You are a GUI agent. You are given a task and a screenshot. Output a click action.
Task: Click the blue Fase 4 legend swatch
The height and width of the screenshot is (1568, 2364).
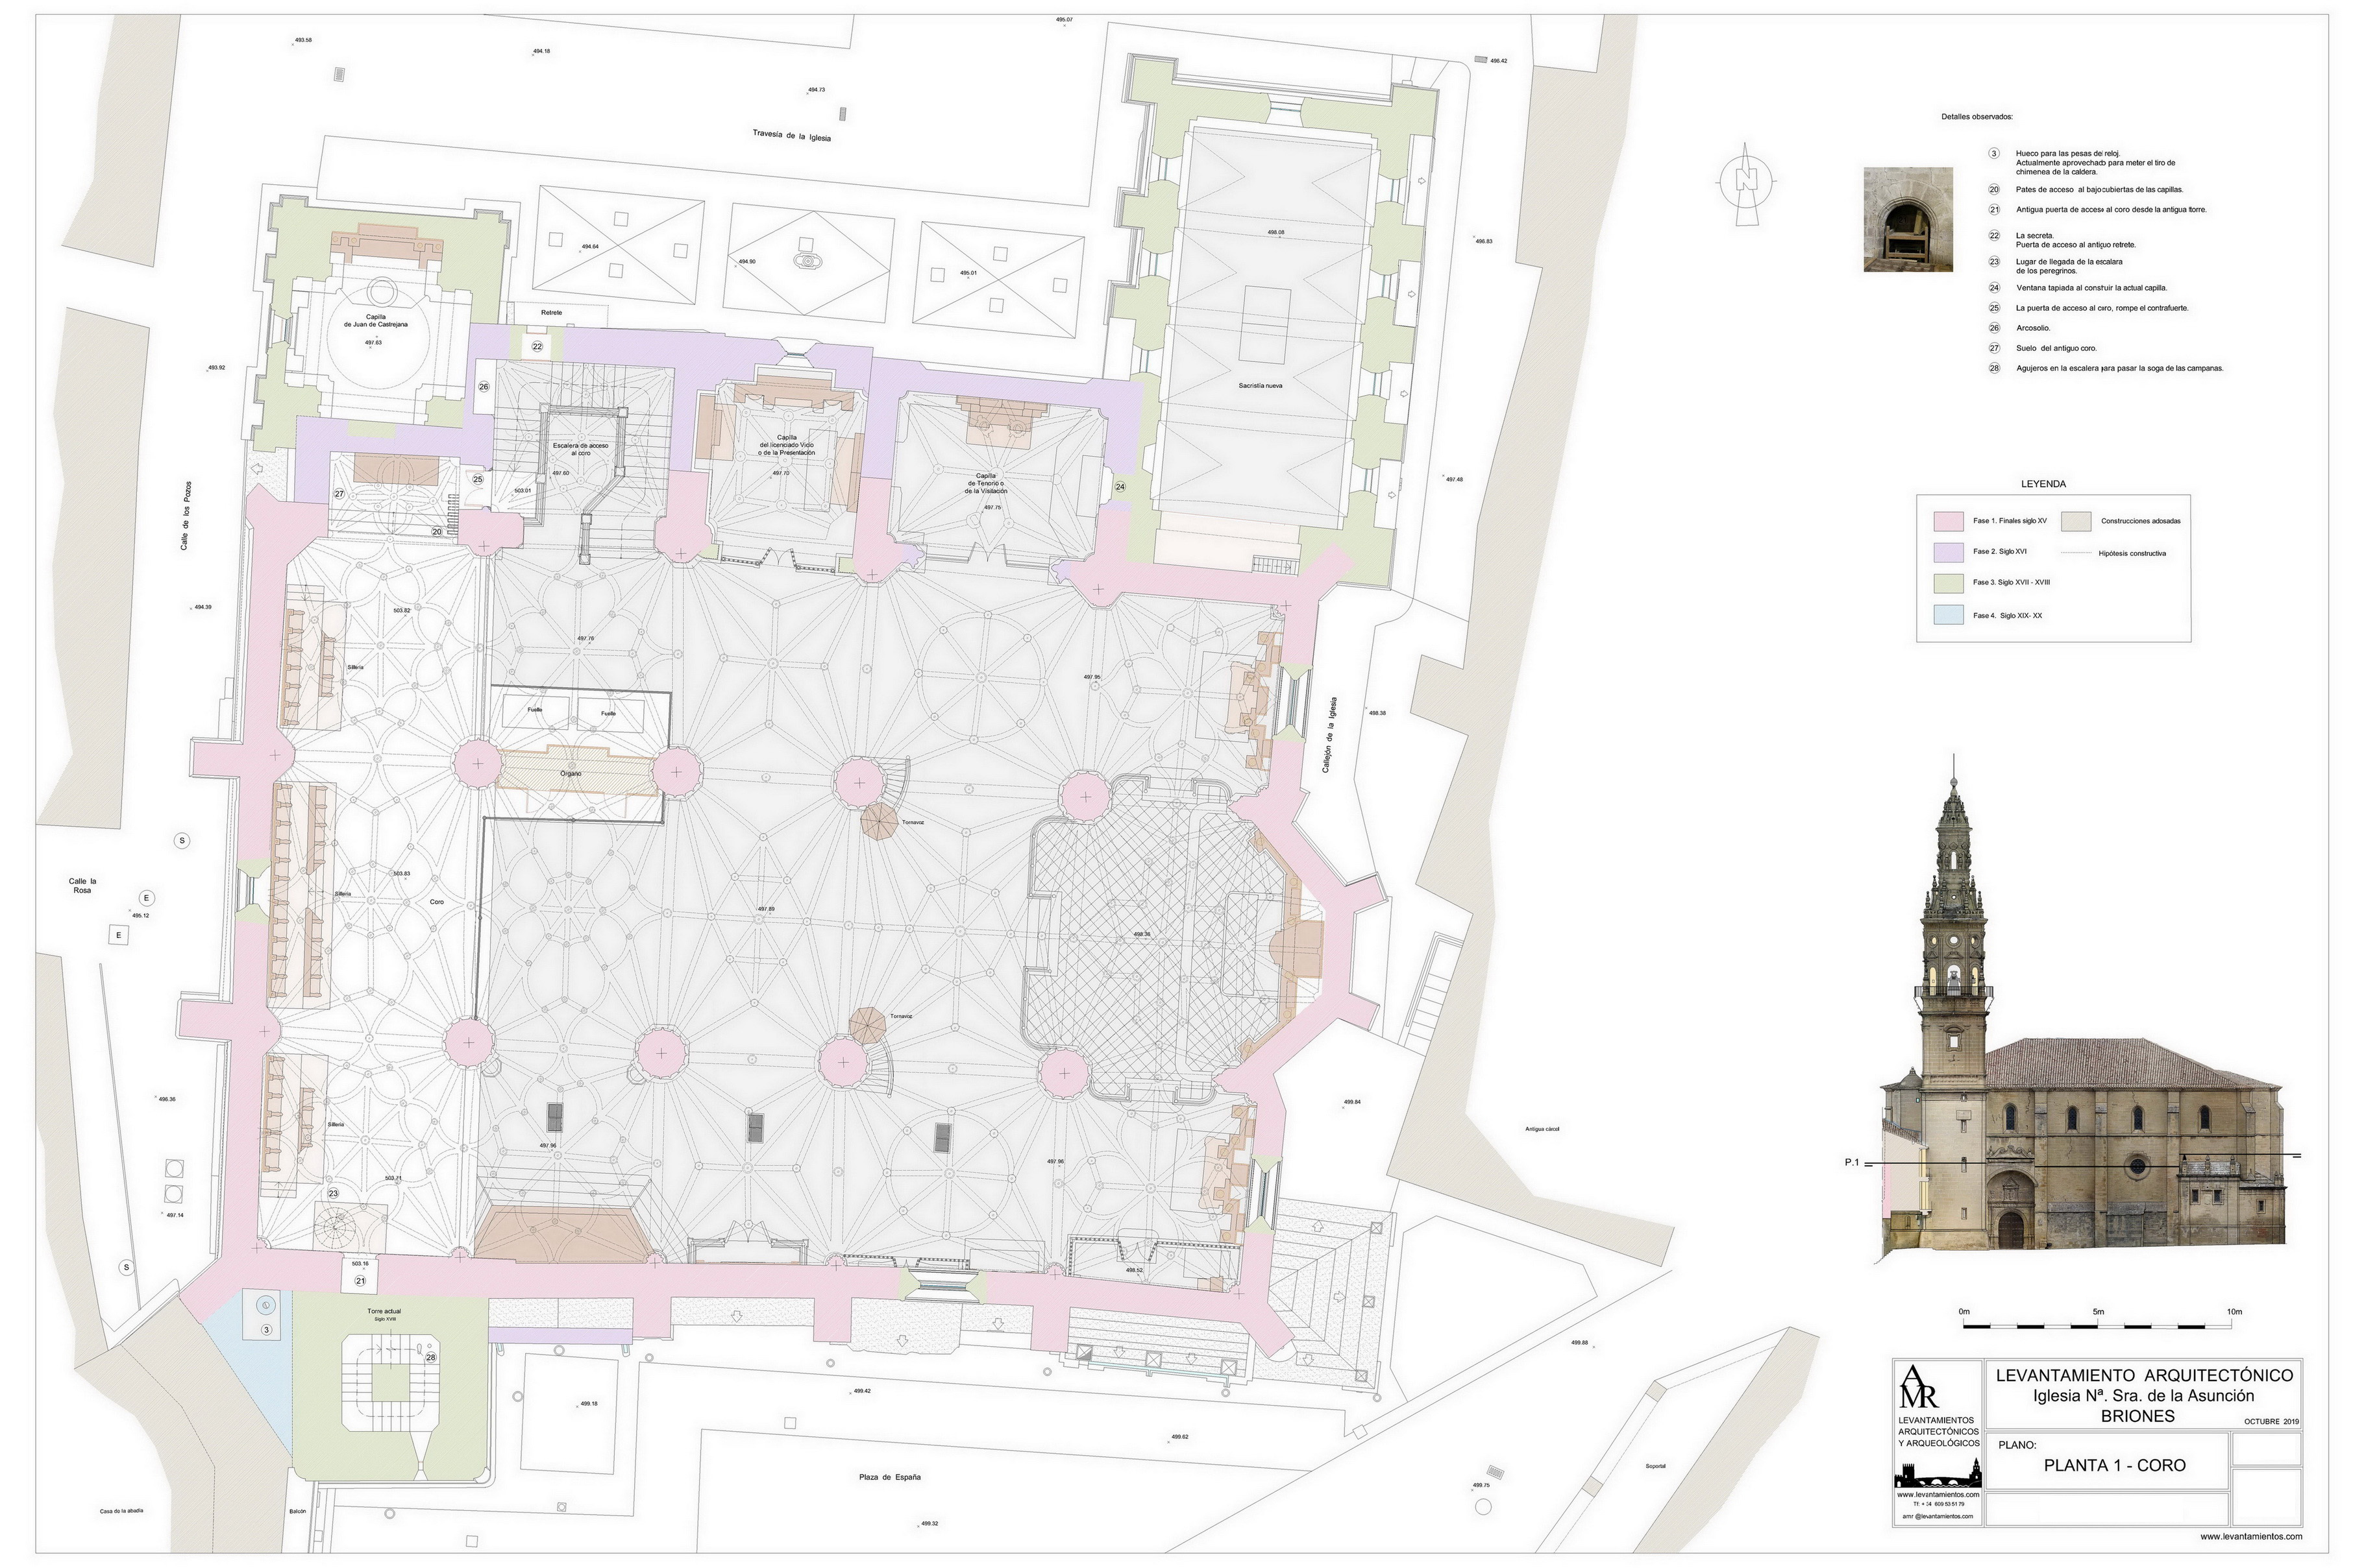click(x=1948, y=615)
